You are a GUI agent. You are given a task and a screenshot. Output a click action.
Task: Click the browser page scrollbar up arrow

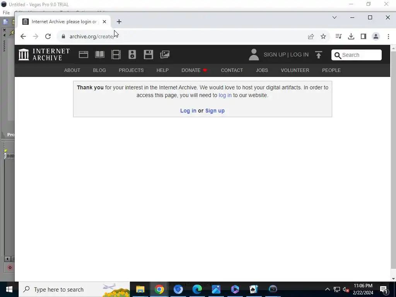(x=393, y=48)
